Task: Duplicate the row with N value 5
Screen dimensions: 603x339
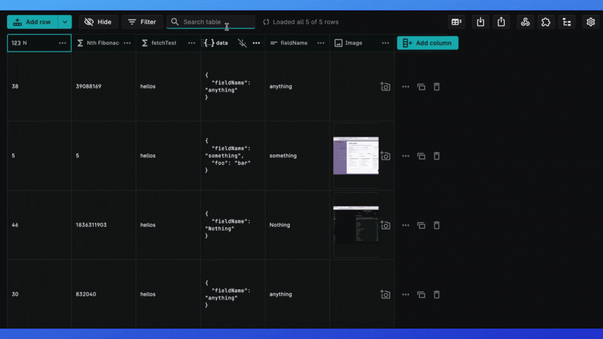Action: 421,156
